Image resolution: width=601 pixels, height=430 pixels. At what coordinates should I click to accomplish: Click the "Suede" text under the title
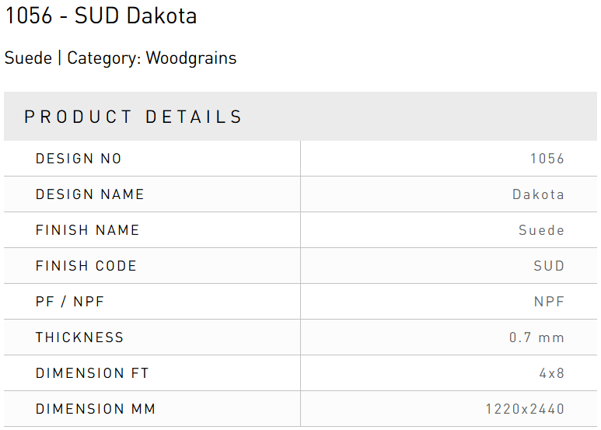pyautogui.click(x=28, y=58)
